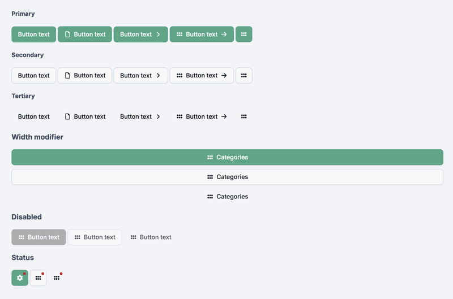Click the outlined grid status button with red dot
This screenshot has height=299, width=453.
39,278
